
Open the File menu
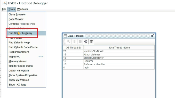(4, 9)
